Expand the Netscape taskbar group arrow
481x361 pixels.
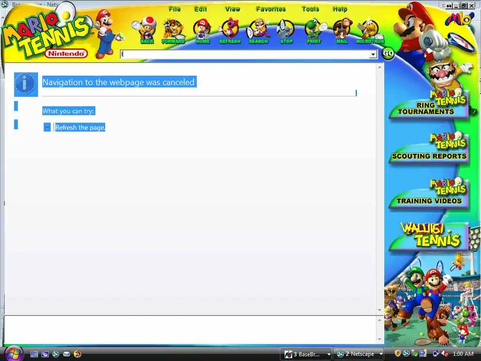click(381, 354)
